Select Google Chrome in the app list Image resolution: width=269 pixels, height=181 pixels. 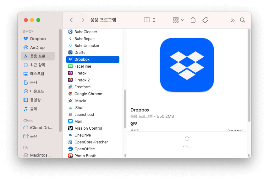click(x=93, y=94)
